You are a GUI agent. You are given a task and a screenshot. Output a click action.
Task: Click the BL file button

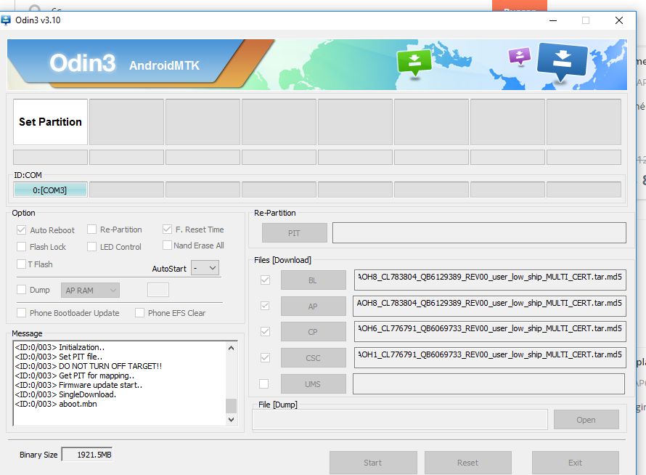pos(313,280)
